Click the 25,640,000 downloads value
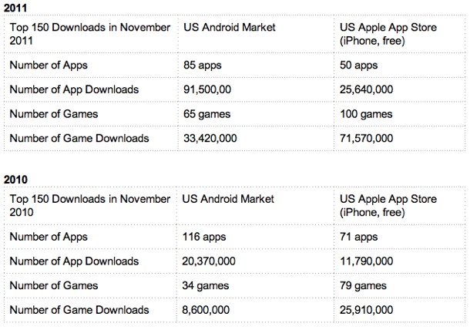This screenshot has height=330, width=470. coord(366,89)
